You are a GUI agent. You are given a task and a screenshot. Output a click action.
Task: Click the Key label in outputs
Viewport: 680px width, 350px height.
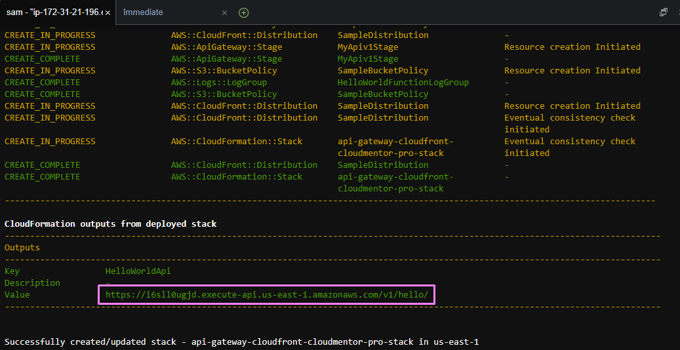pyautogui.click(x=12, y=271)
